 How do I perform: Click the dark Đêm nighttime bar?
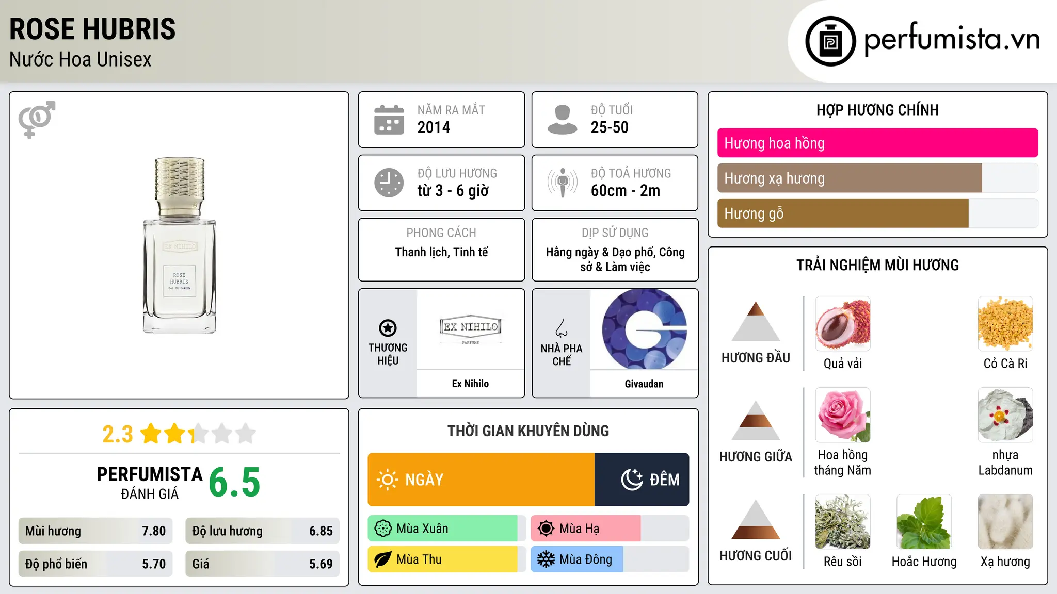642,480
